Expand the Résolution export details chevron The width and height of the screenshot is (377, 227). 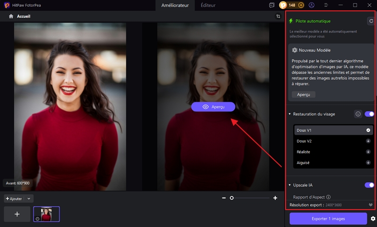click(371, 205)
